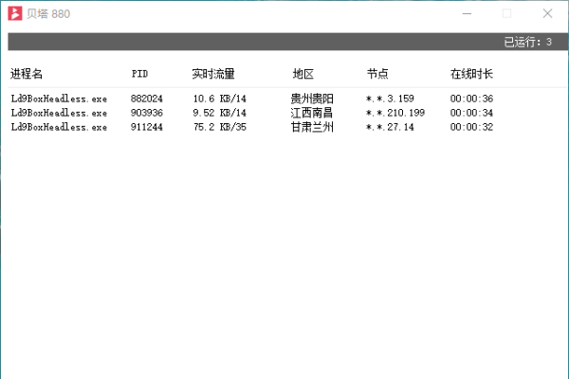
Task: Click the 节点 column header
Action: [377, 74]
